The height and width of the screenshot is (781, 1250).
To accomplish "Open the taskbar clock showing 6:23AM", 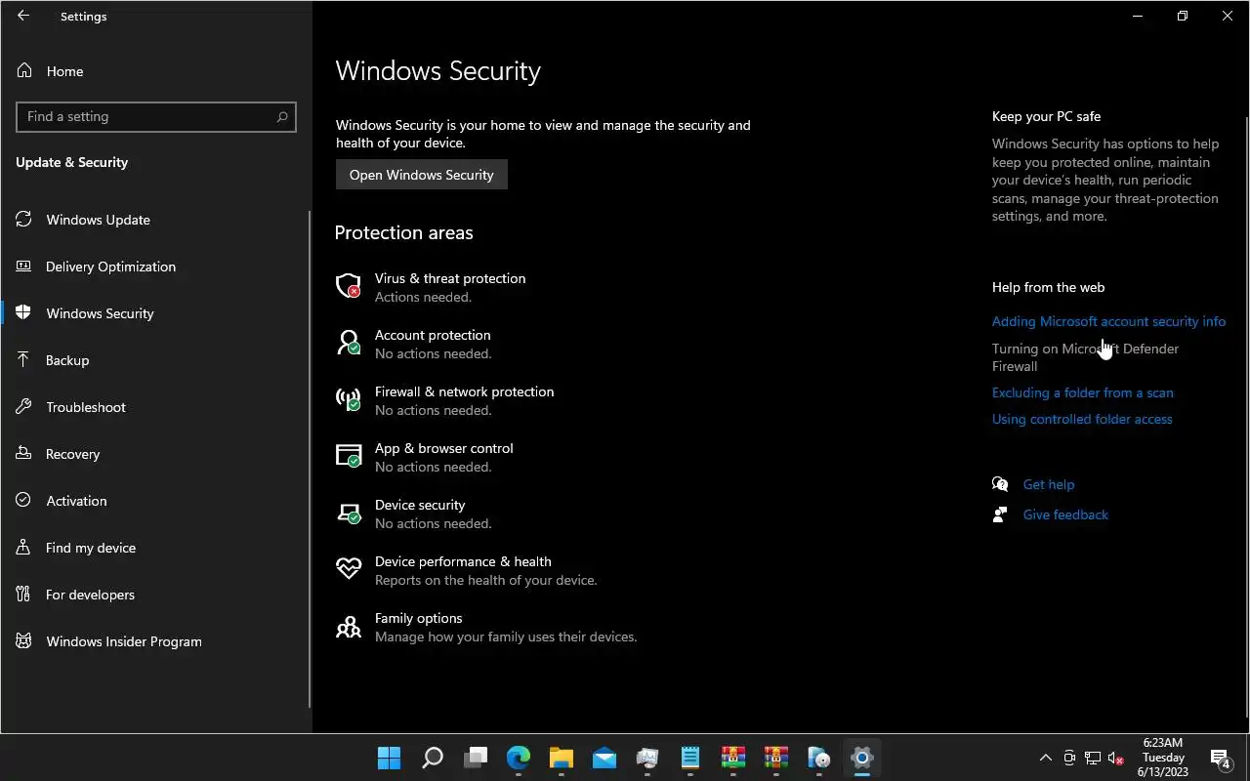I will [x=1163, y=758].
